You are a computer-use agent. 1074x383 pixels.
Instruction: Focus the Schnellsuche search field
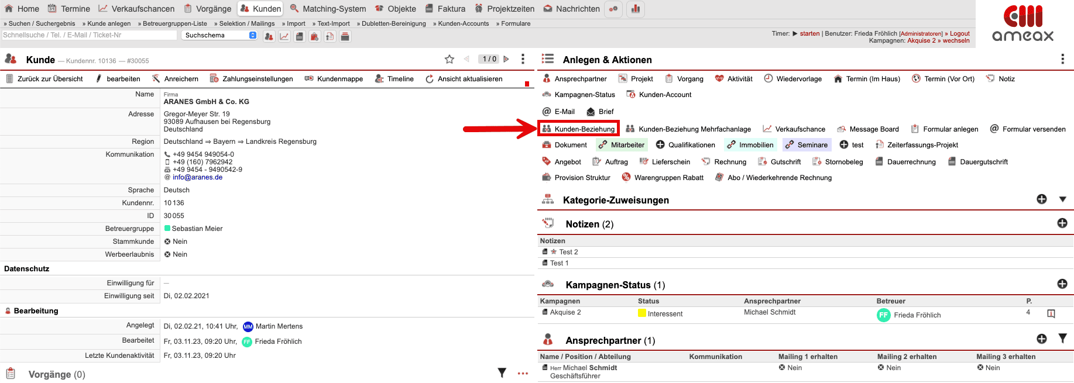(x=89, y=35)
